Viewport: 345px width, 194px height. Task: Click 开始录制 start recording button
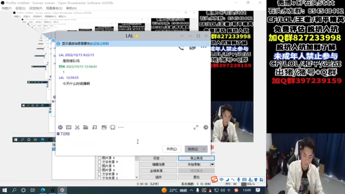pos(194,164)
